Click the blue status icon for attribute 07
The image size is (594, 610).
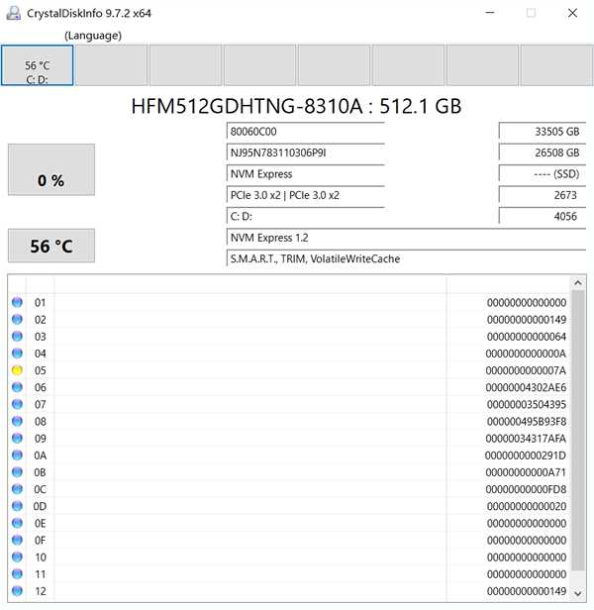[x=17, y=404]
